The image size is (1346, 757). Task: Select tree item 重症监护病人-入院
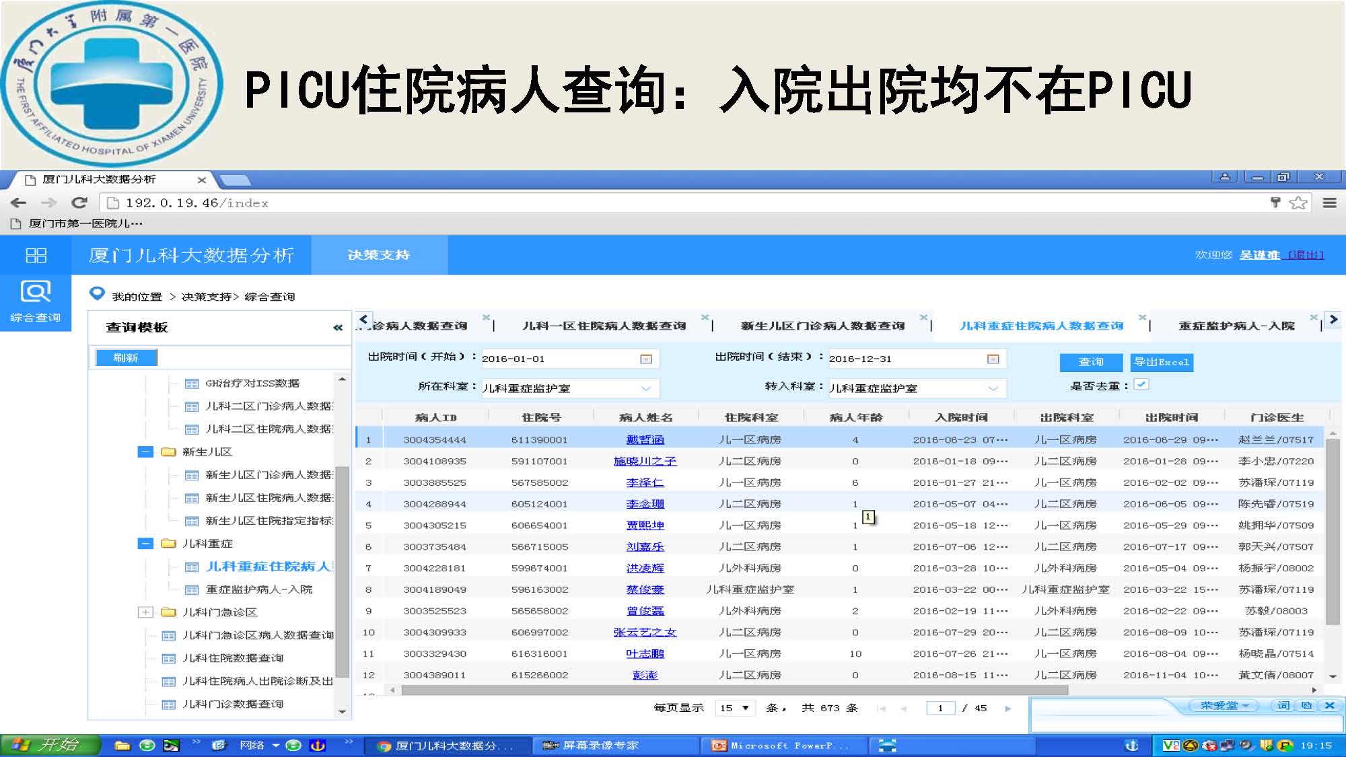[259, 589]
